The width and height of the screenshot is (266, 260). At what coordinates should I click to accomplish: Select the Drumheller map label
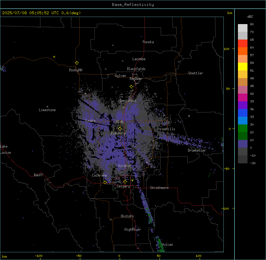click(x=197, y=150)
